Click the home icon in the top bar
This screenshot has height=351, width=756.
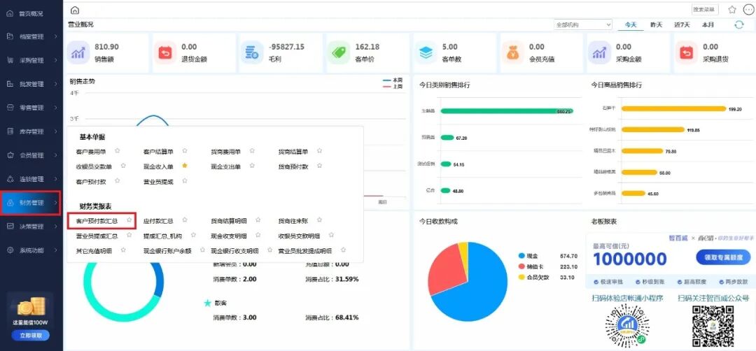75,10
